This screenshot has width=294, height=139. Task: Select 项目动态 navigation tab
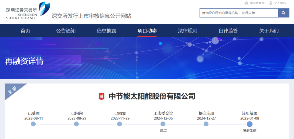[x=147, y=31]
